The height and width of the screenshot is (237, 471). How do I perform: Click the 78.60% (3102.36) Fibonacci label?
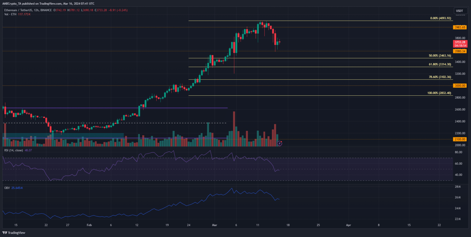tap(440, 77)
